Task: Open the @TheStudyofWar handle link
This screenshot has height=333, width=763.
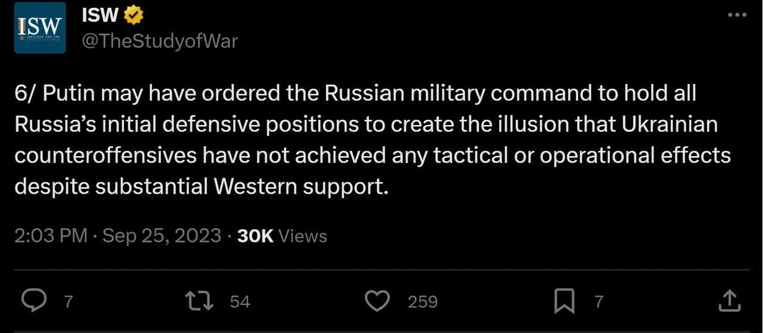Action: [x=160, y=41]
